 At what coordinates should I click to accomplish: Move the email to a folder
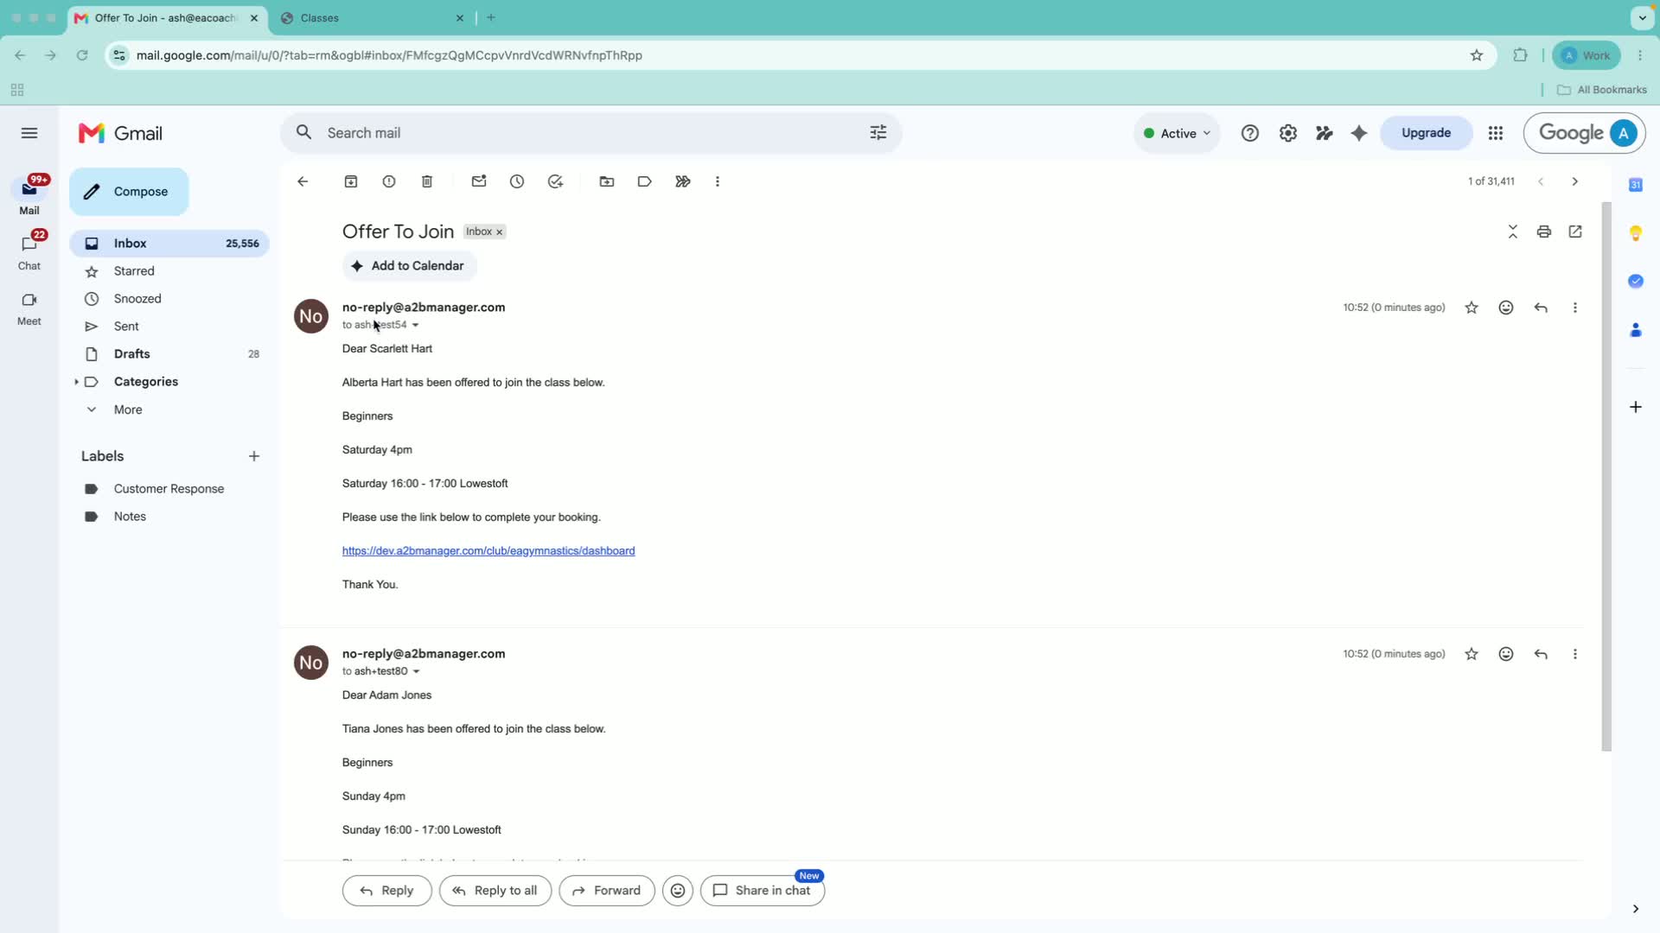(x=607, y=181)
